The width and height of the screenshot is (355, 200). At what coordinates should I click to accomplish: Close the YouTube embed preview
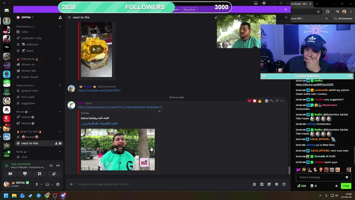tap(159, 111)
